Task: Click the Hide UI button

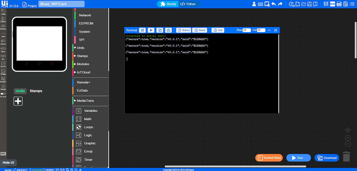Action: pyautogui.click(x=8, y=163)
